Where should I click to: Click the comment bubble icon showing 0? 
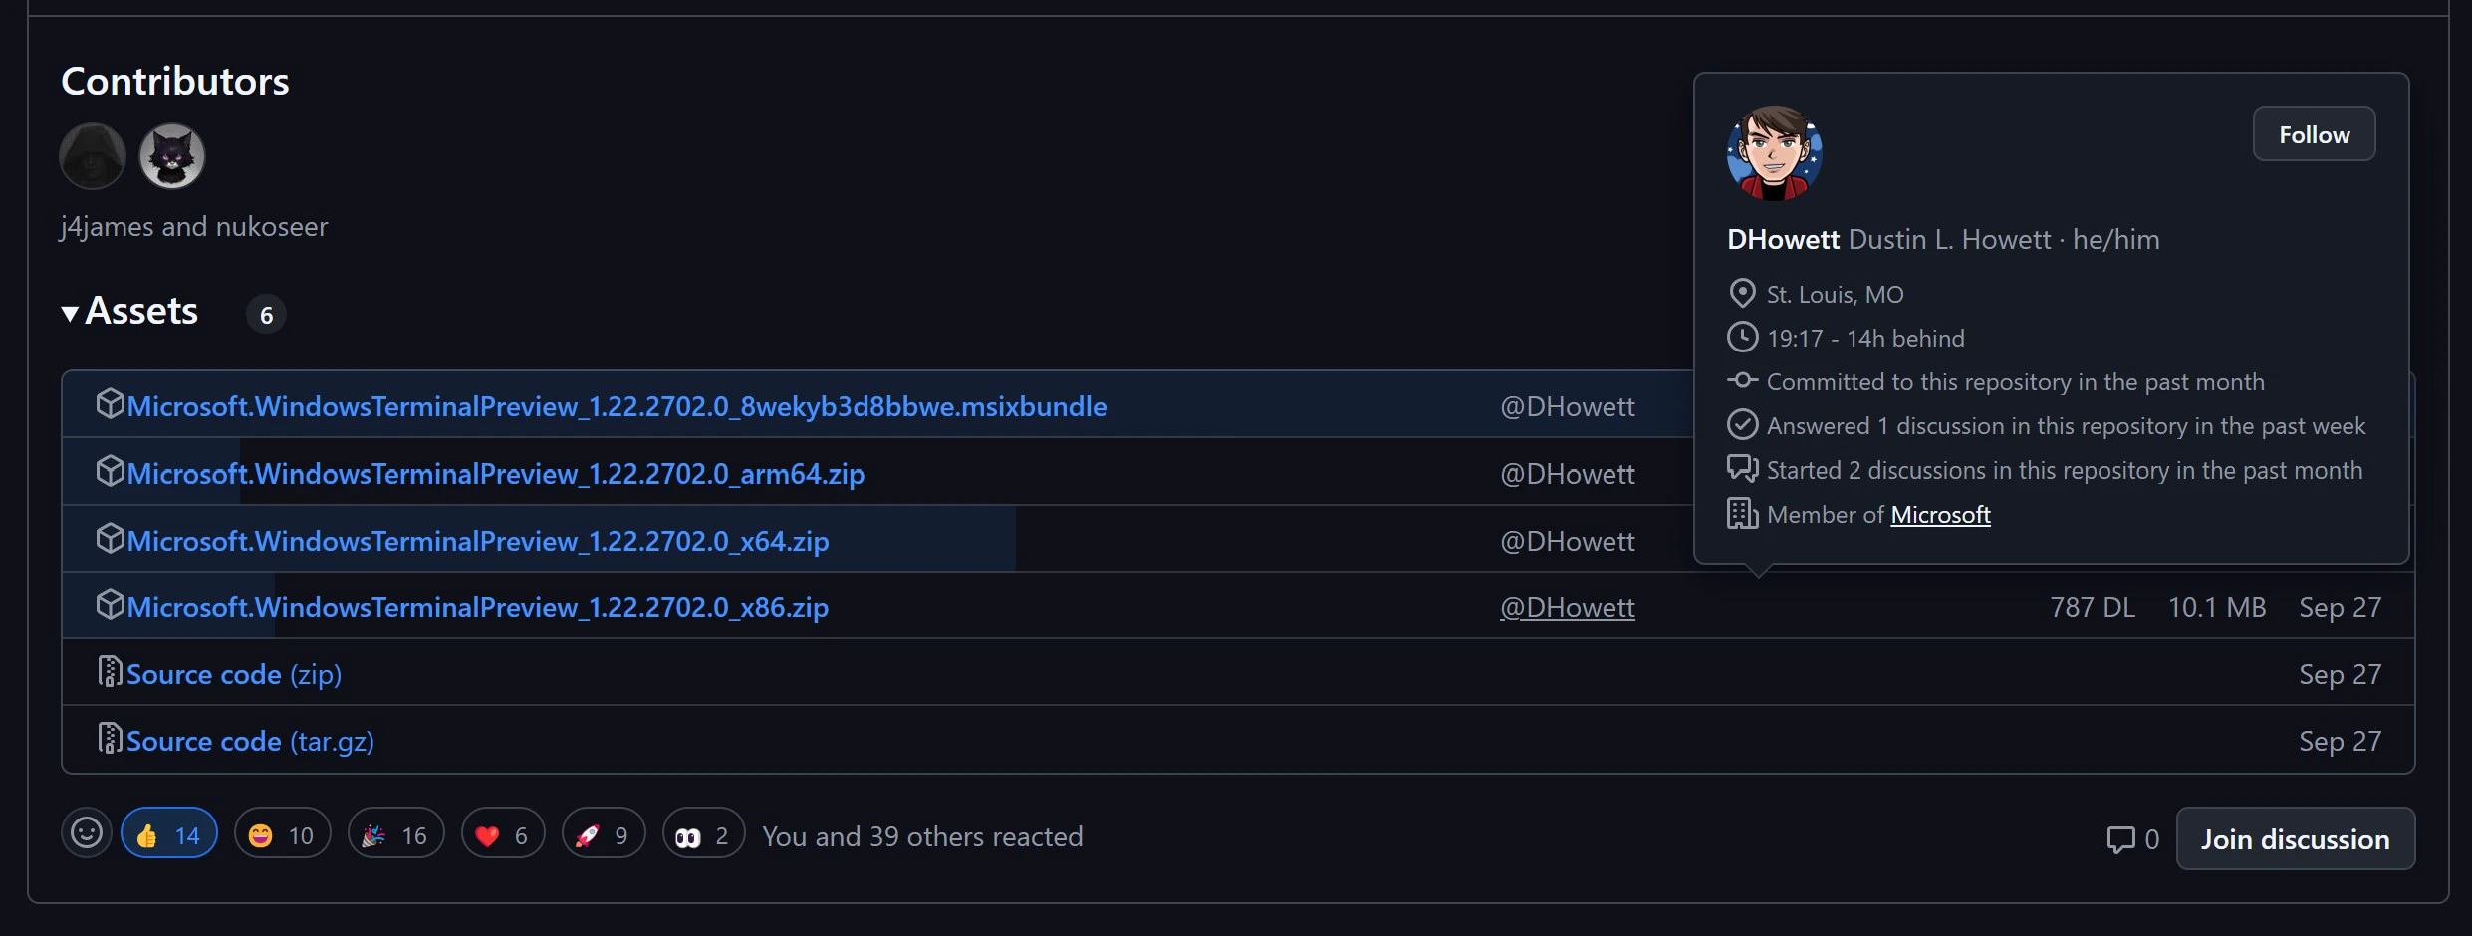2120,839
